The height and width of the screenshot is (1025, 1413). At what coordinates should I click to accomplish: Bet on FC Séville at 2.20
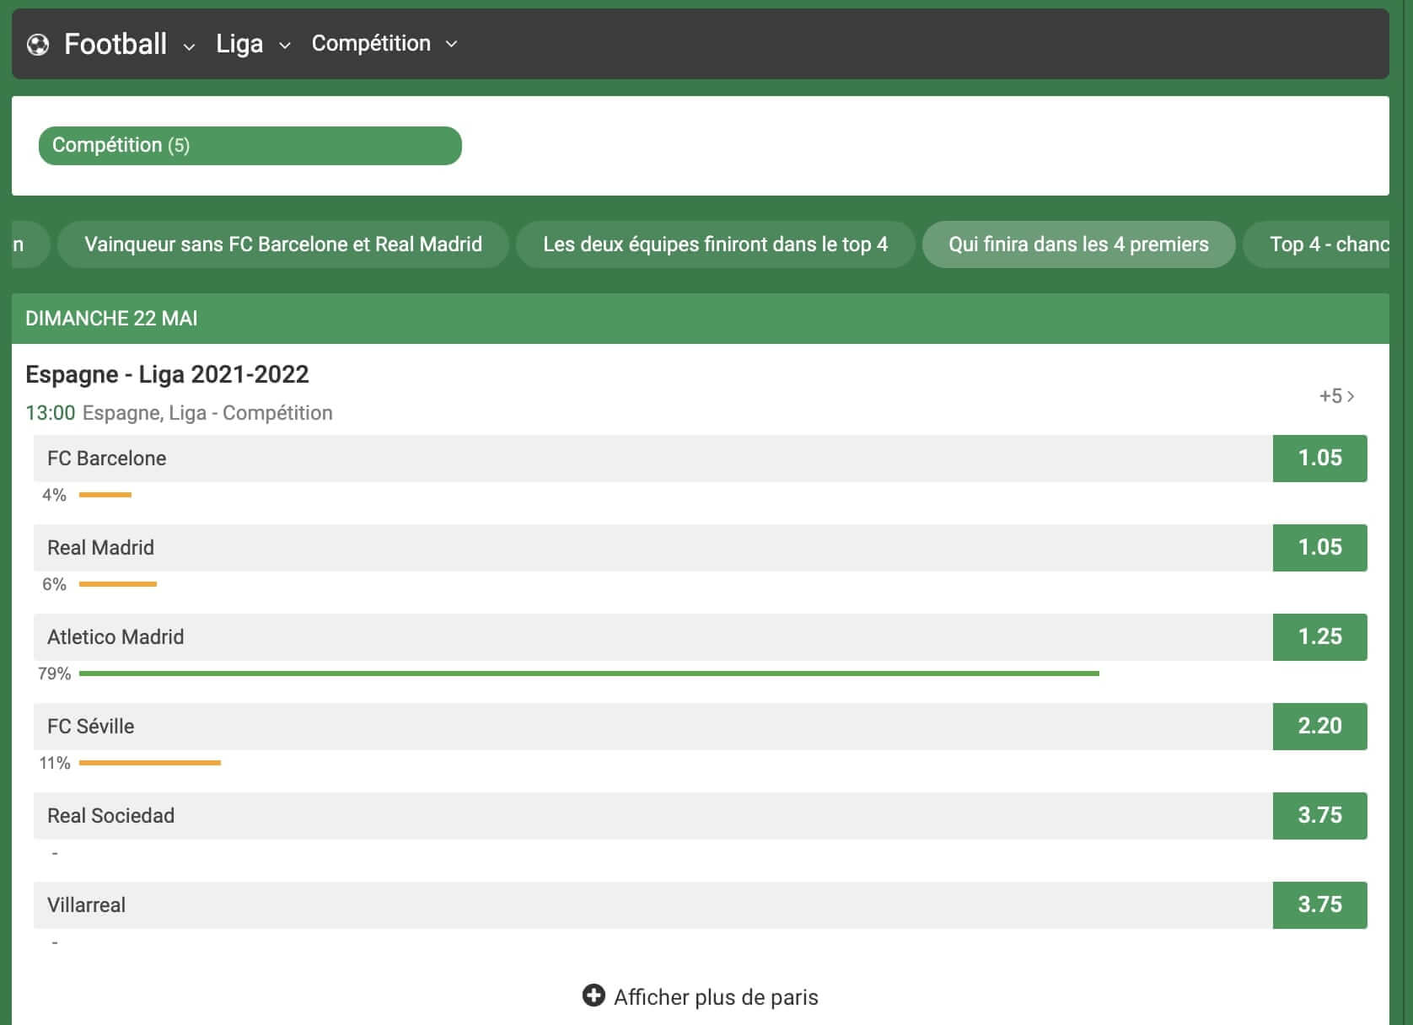(x=1319, y=727)
